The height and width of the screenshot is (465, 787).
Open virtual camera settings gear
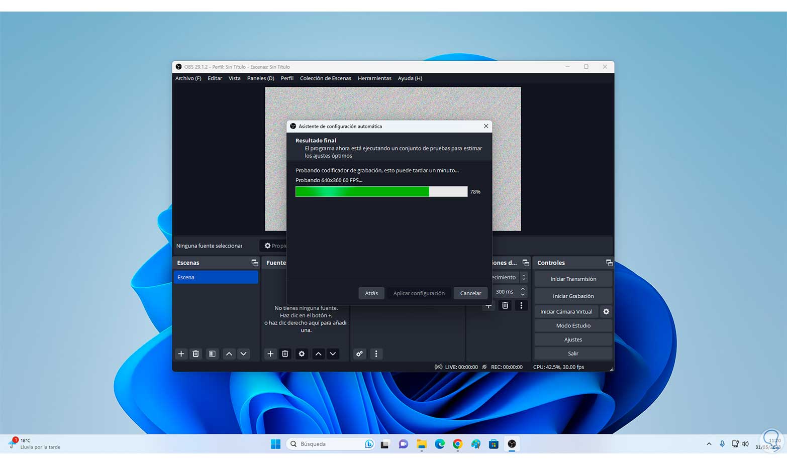(606, 312)
